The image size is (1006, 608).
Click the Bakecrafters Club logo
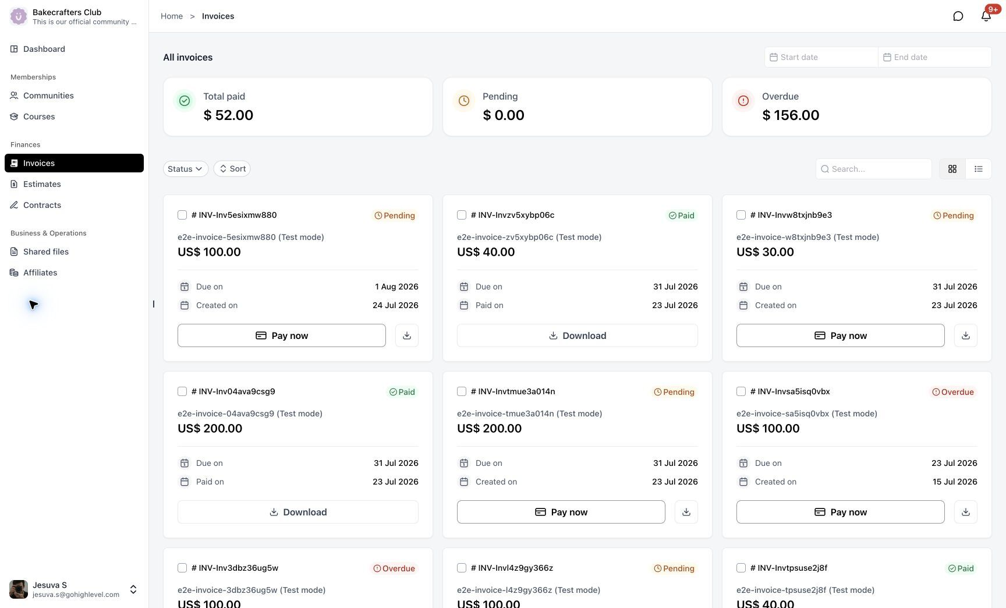pyautogui.click(x=19, y=16)
